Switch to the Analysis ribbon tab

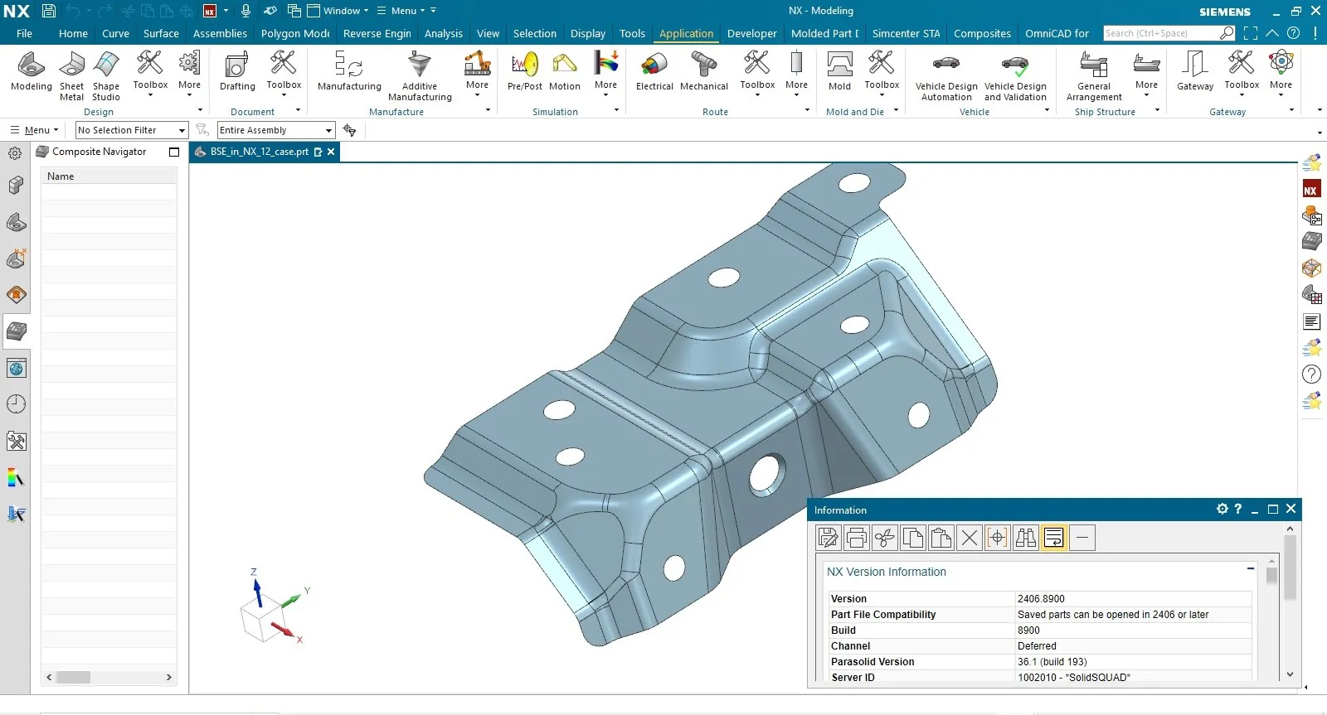444,33
